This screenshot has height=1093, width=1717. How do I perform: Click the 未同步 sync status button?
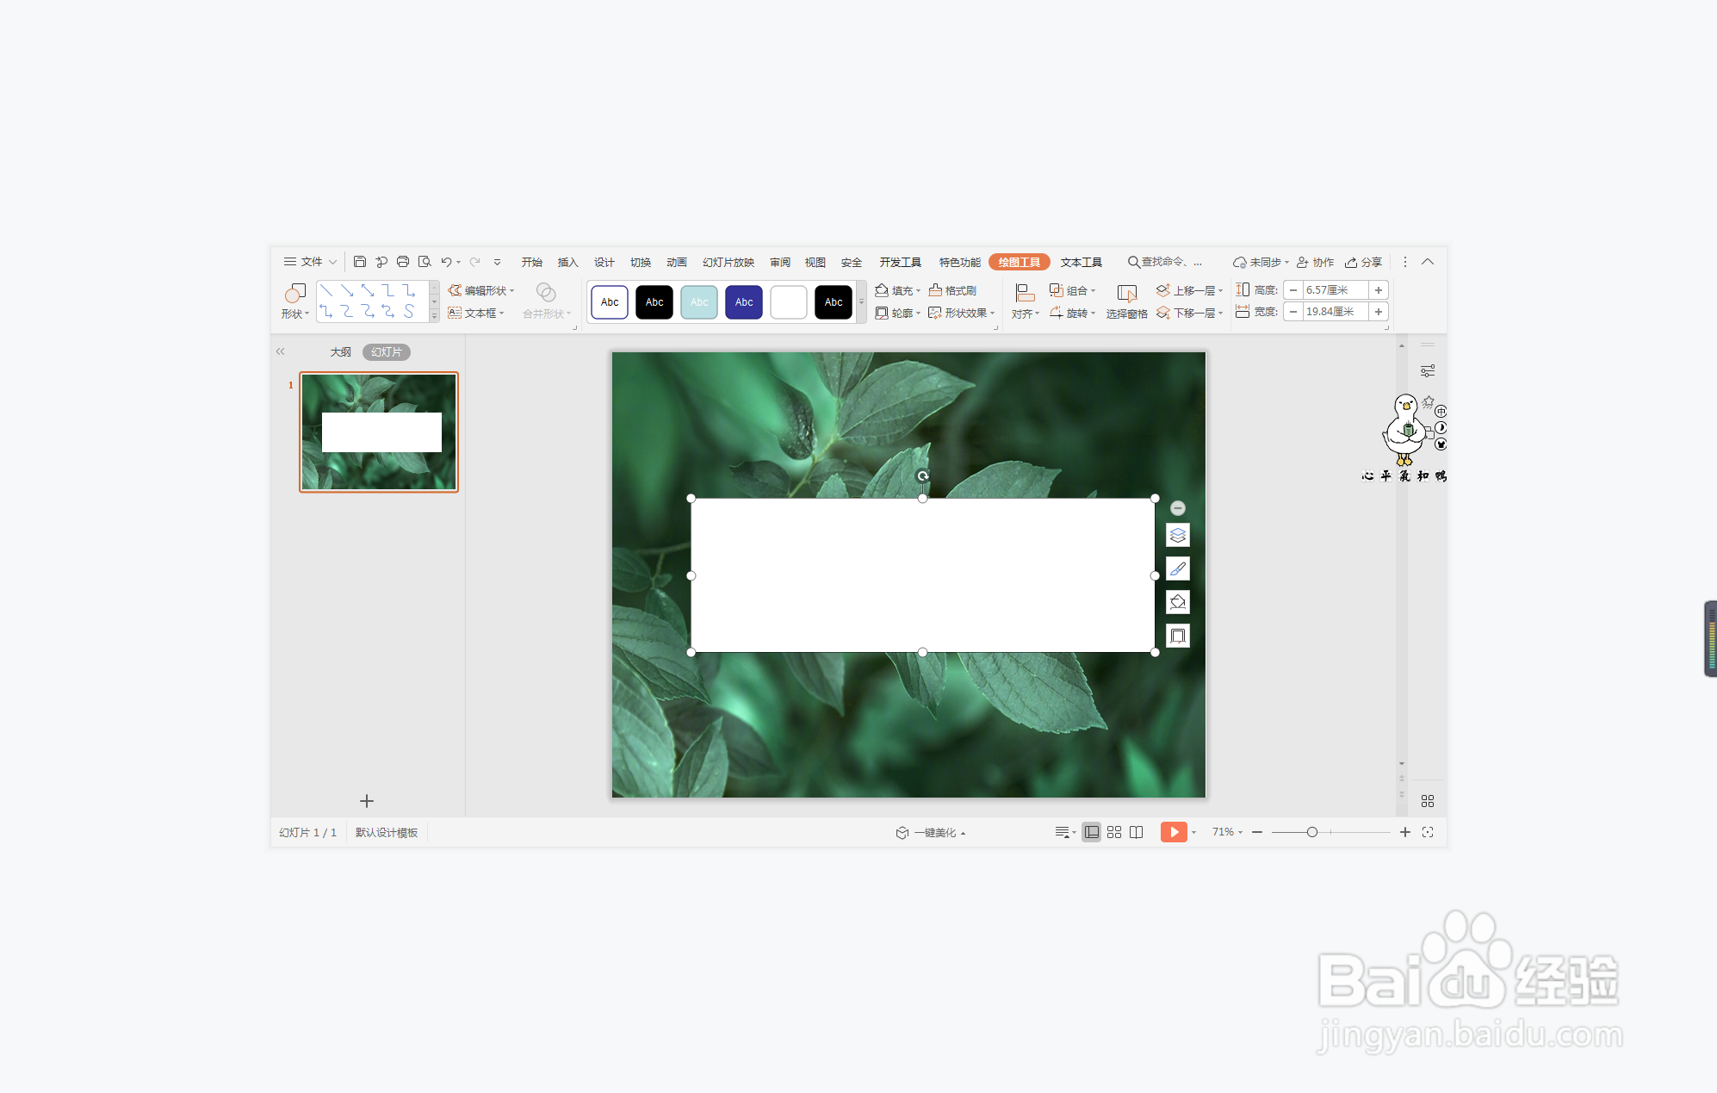point(1261,262)
